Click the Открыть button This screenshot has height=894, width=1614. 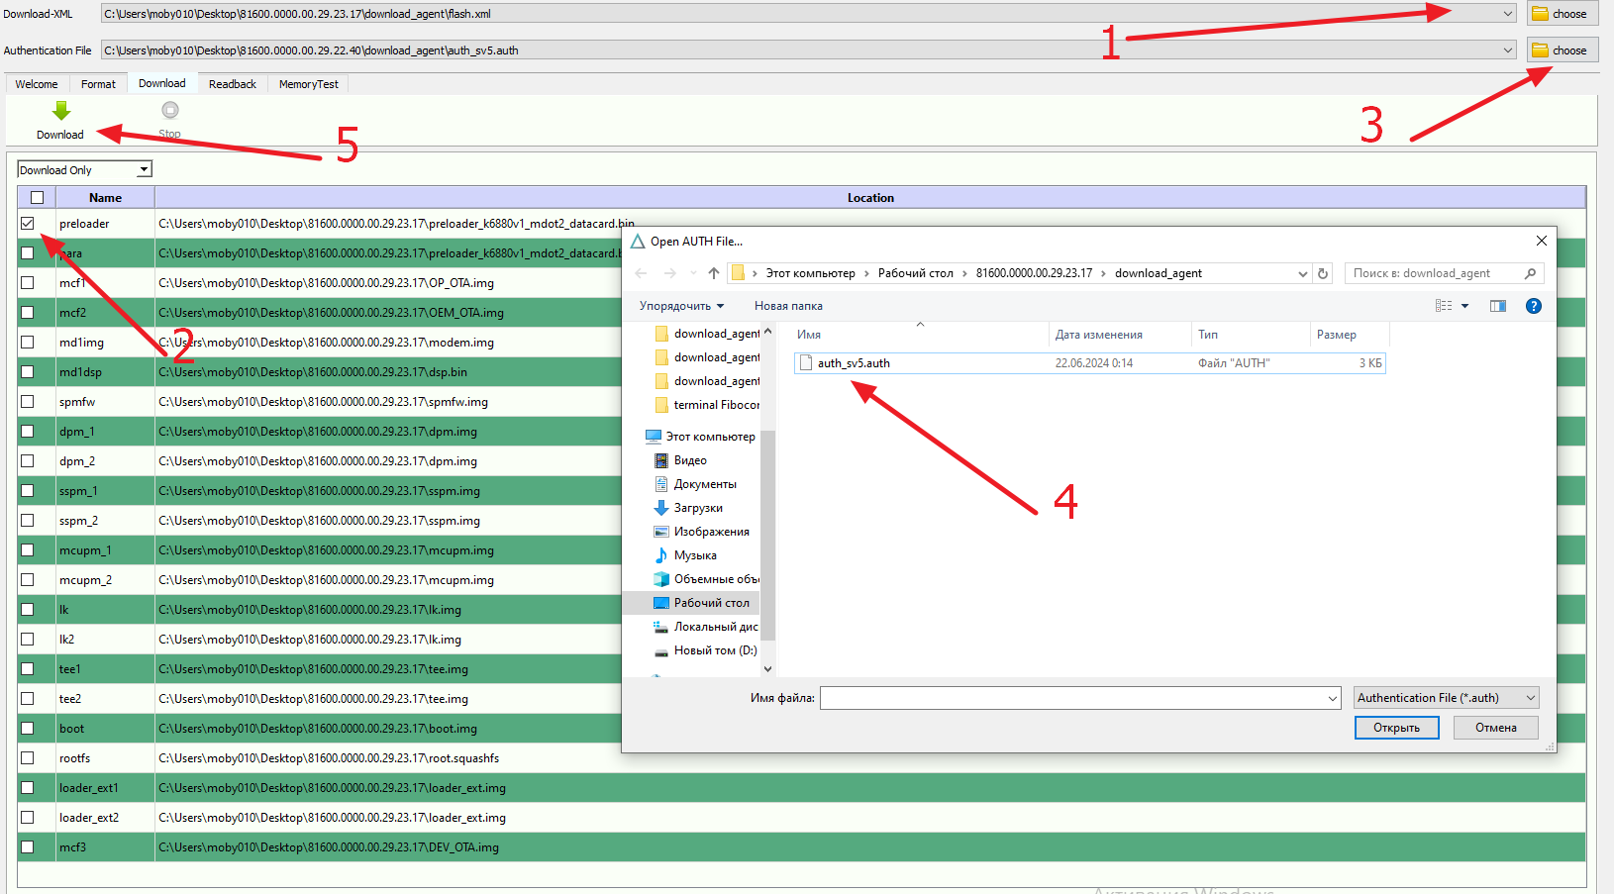click(1396, 728)
